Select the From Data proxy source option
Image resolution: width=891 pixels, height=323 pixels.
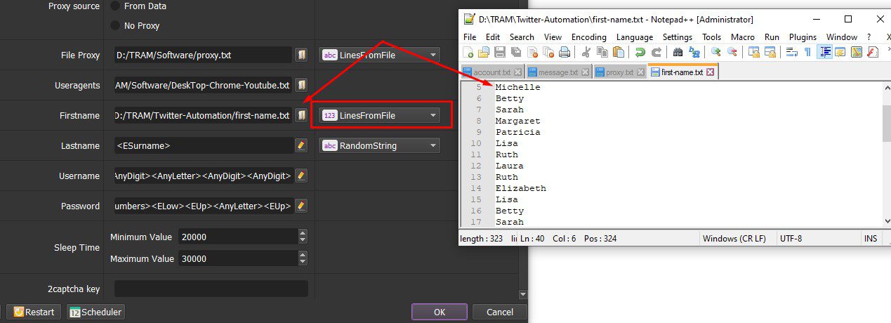pos(139,6)
